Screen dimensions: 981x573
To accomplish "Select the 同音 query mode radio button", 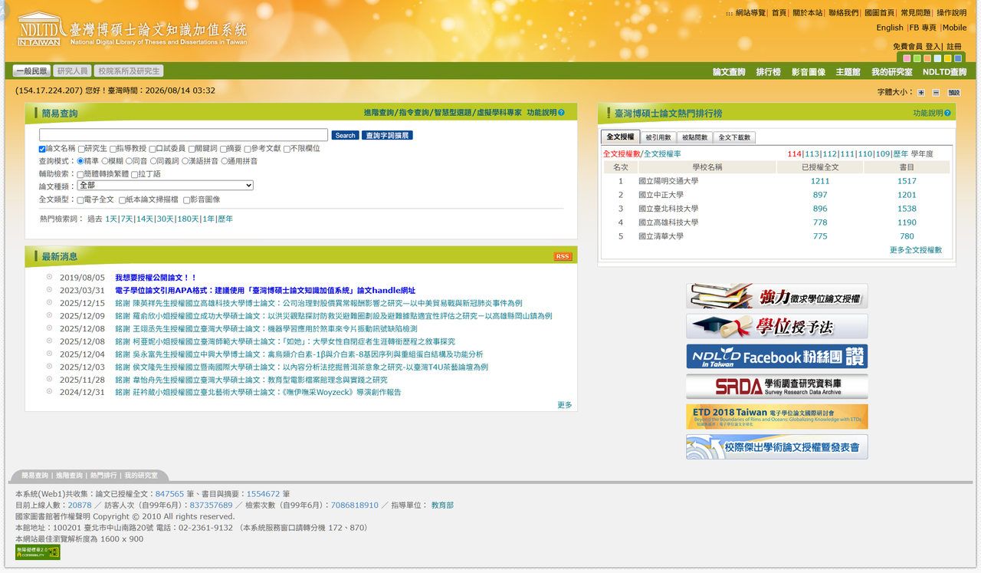I will click(x=129, y=161).
